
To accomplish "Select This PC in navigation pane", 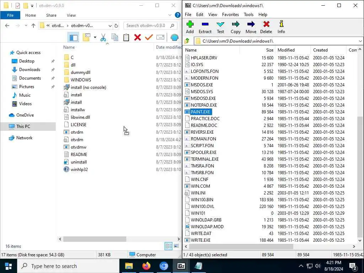I will tap(28, 126).
